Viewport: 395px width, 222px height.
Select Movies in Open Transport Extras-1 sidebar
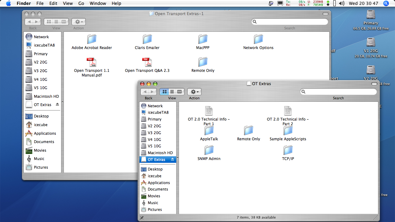click(x=43, y=150)
